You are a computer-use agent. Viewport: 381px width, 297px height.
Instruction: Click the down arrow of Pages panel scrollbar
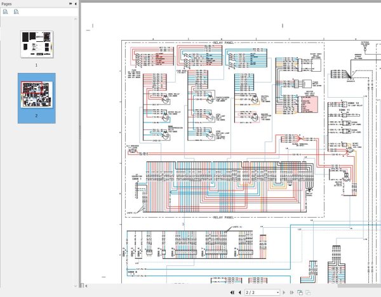point(76,286)
